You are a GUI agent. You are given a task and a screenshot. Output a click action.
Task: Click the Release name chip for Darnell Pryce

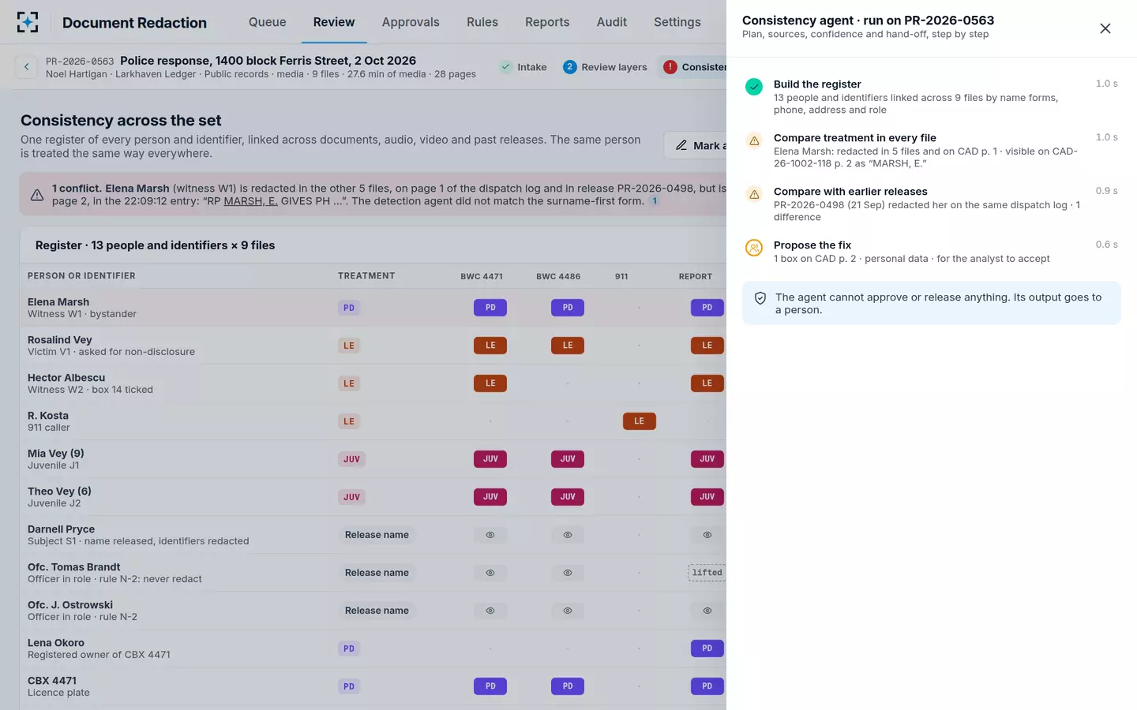[377, 535]
